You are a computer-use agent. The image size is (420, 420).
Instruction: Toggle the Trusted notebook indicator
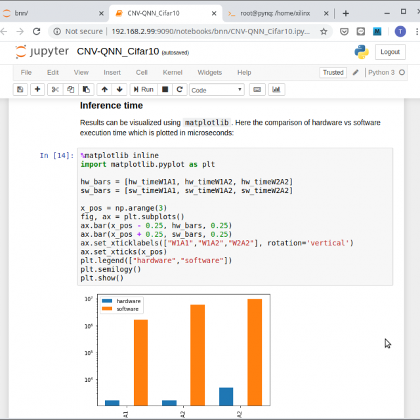333,72
